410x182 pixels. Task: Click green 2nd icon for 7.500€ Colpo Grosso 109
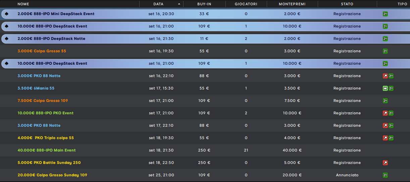(385, 101)
